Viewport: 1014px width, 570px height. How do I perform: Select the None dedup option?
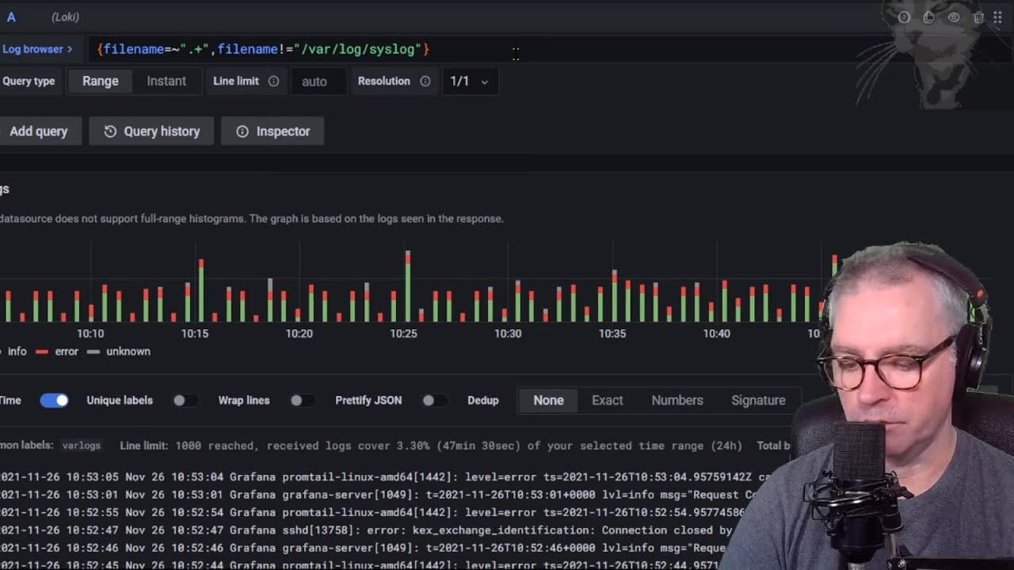pos(548,401)
